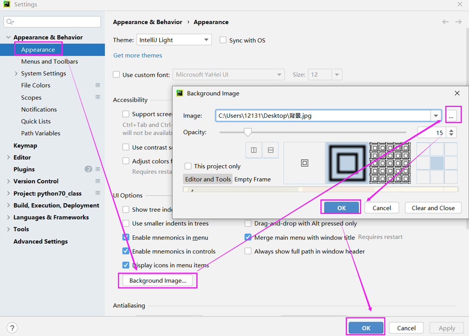Enable 'Always show full path in window header'
469x336 pixels.
point(248,251)
